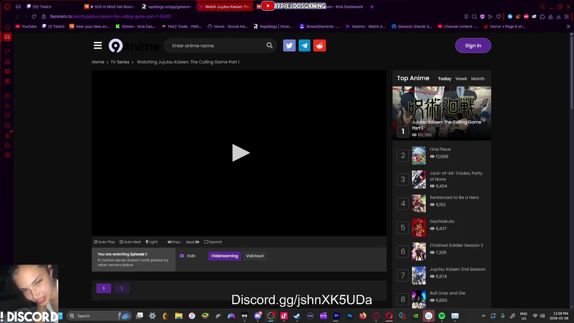Open Sentenced to Be a Hero entry

click(454, 197)
